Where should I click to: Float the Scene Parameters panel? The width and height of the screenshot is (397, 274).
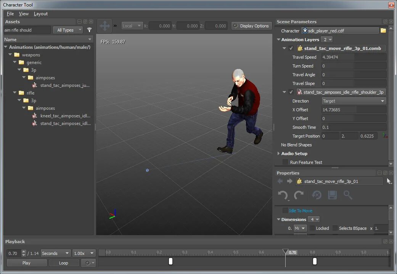385,22
